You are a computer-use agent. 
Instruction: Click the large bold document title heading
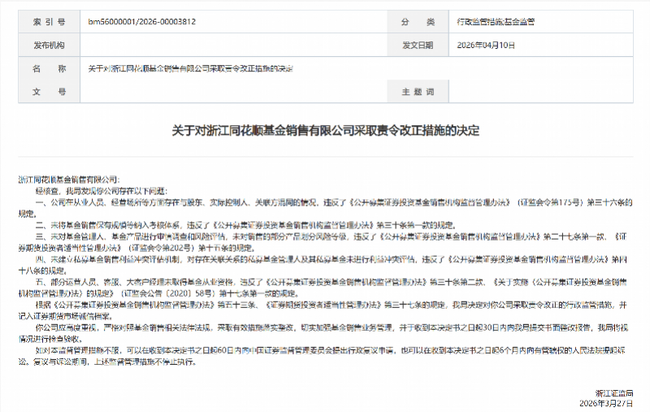tap(326, 131)
